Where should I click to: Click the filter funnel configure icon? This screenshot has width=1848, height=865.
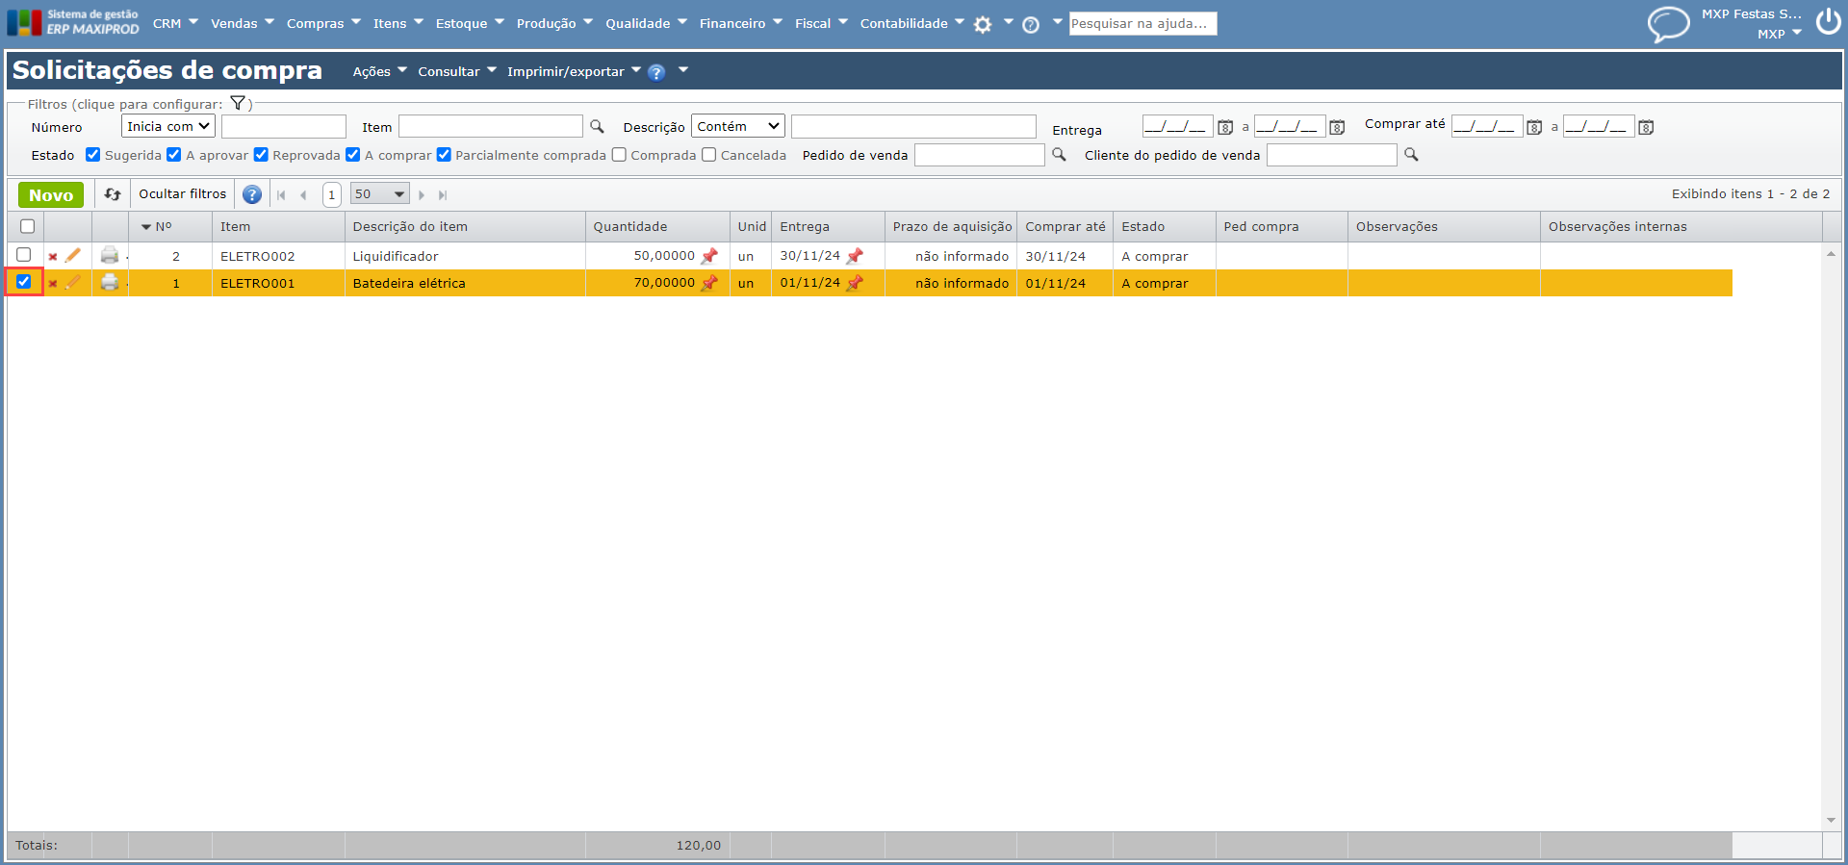pyautogui.click(x=238, y=103)
